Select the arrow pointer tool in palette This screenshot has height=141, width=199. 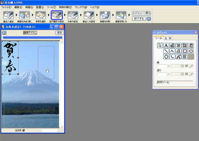[160, 45]
